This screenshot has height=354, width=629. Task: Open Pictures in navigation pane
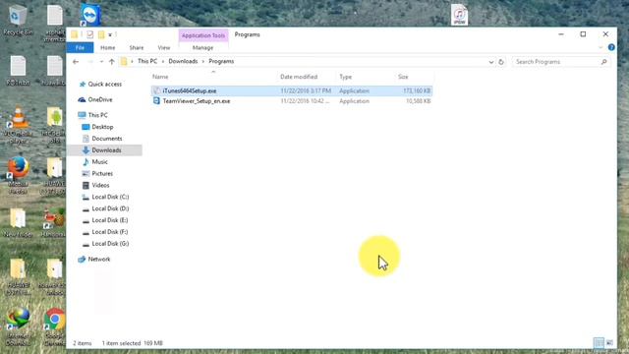coord(102,173)
